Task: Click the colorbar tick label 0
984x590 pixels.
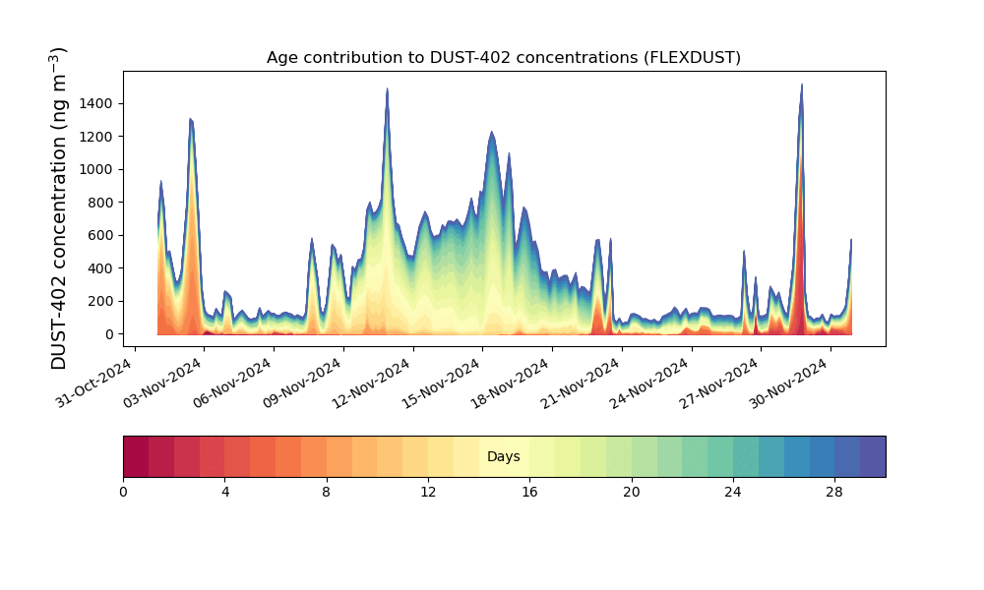Action: click(123, 493)
